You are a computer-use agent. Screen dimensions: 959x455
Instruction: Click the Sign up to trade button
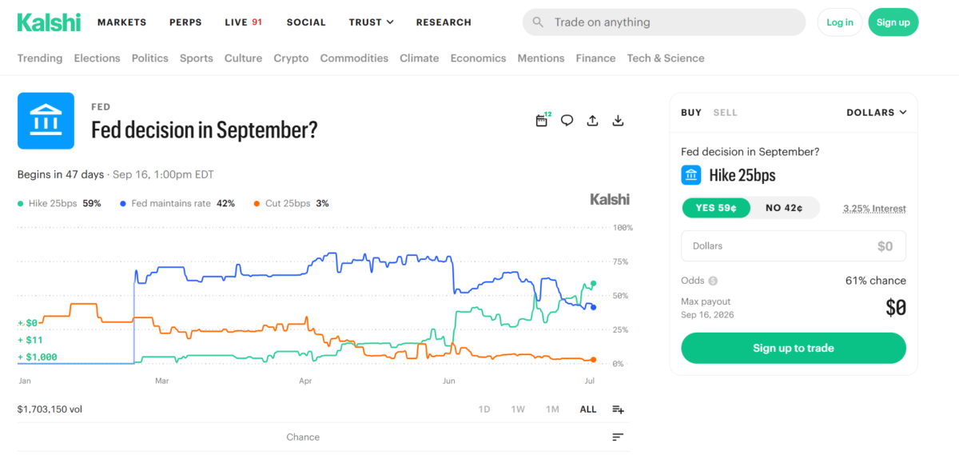(794, 348)
